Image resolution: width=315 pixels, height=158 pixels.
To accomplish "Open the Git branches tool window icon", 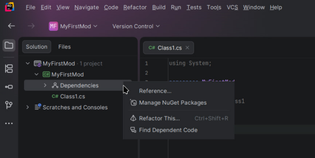I will tap(9, 105).
